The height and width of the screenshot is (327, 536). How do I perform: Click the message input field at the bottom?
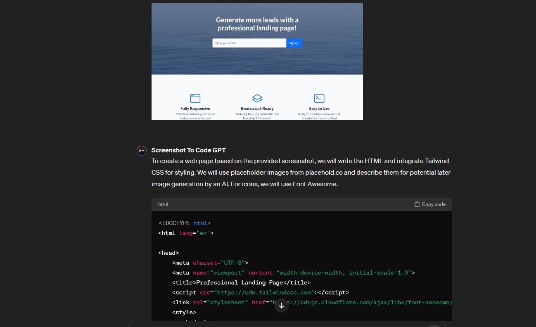coord(287,324)
